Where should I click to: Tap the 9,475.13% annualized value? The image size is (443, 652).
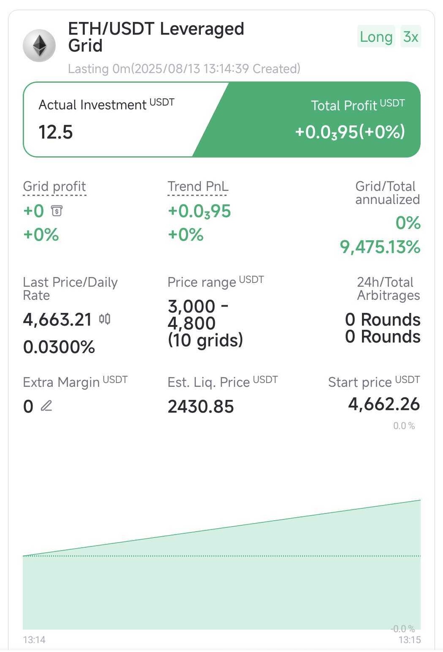(x=380, y=247)
